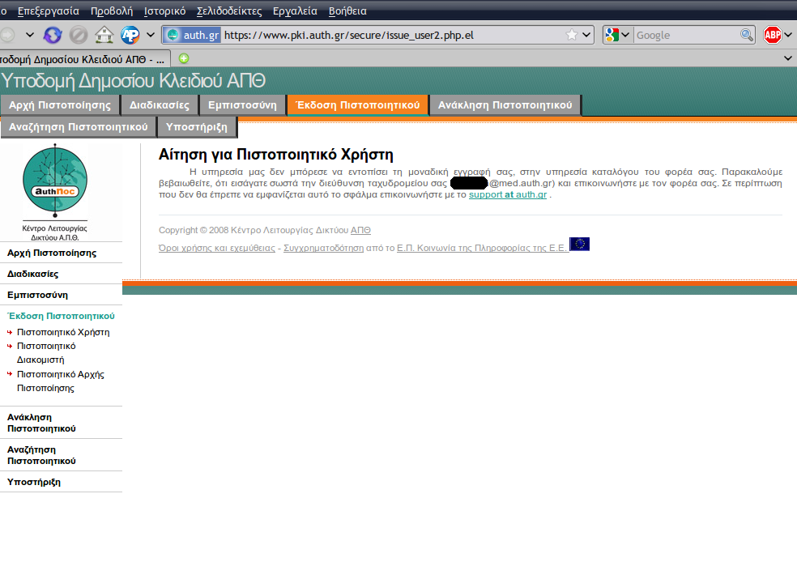
Task: Select the Υποδομή Δημοσίου Κλειδιού ΑΠΘ browser tab
Action: point(84,59)
